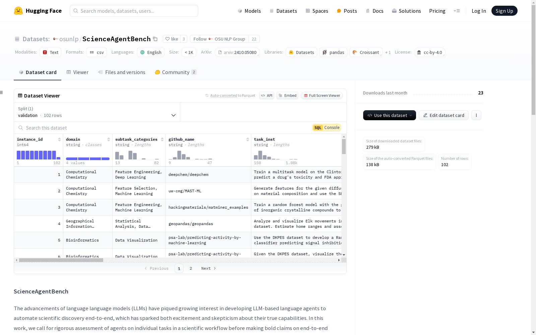Focus the models and datasets search box
This screenshot has height=335, width=536.
pos(134,11)
